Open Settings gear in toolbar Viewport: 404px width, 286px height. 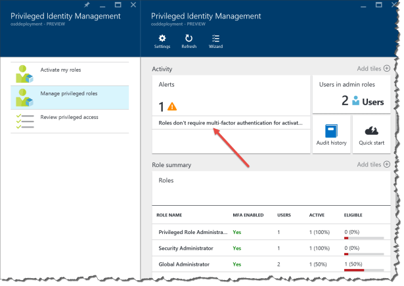tap(162, 41)
